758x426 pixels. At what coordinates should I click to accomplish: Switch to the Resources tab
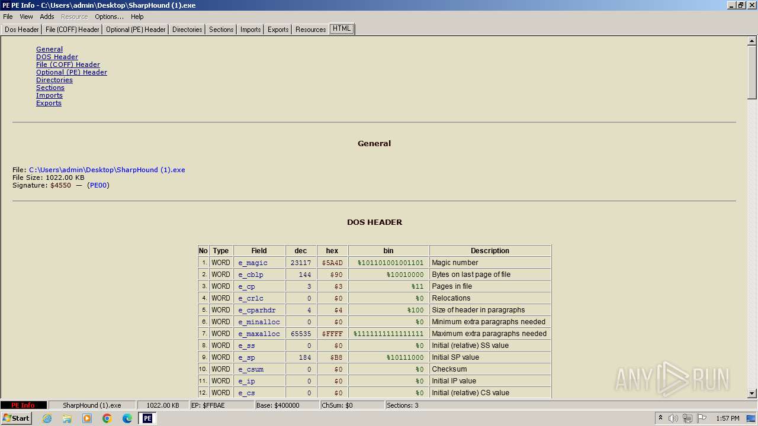click(310, 30)
